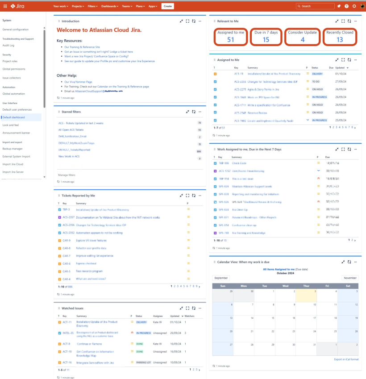Click the sidebar vertical scrollbar
The image size is (366, 379).
[44, 69]
